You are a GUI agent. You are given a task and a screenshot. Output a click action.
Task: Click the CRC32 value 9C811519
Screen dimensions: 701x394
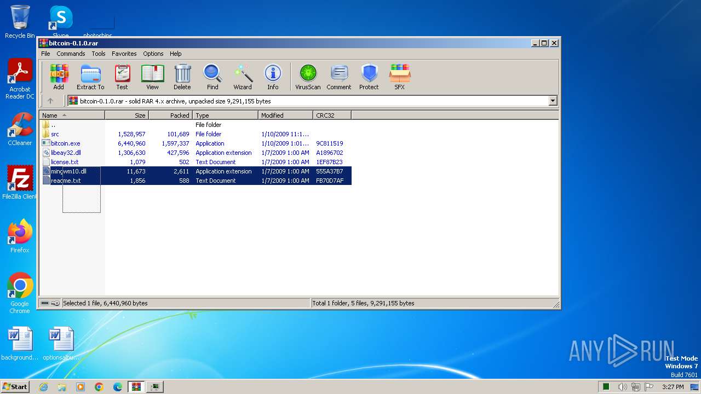pos(329,143)
